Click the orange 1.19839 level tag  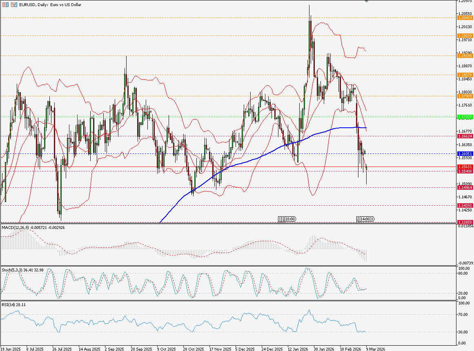click(x=465, y=36)
